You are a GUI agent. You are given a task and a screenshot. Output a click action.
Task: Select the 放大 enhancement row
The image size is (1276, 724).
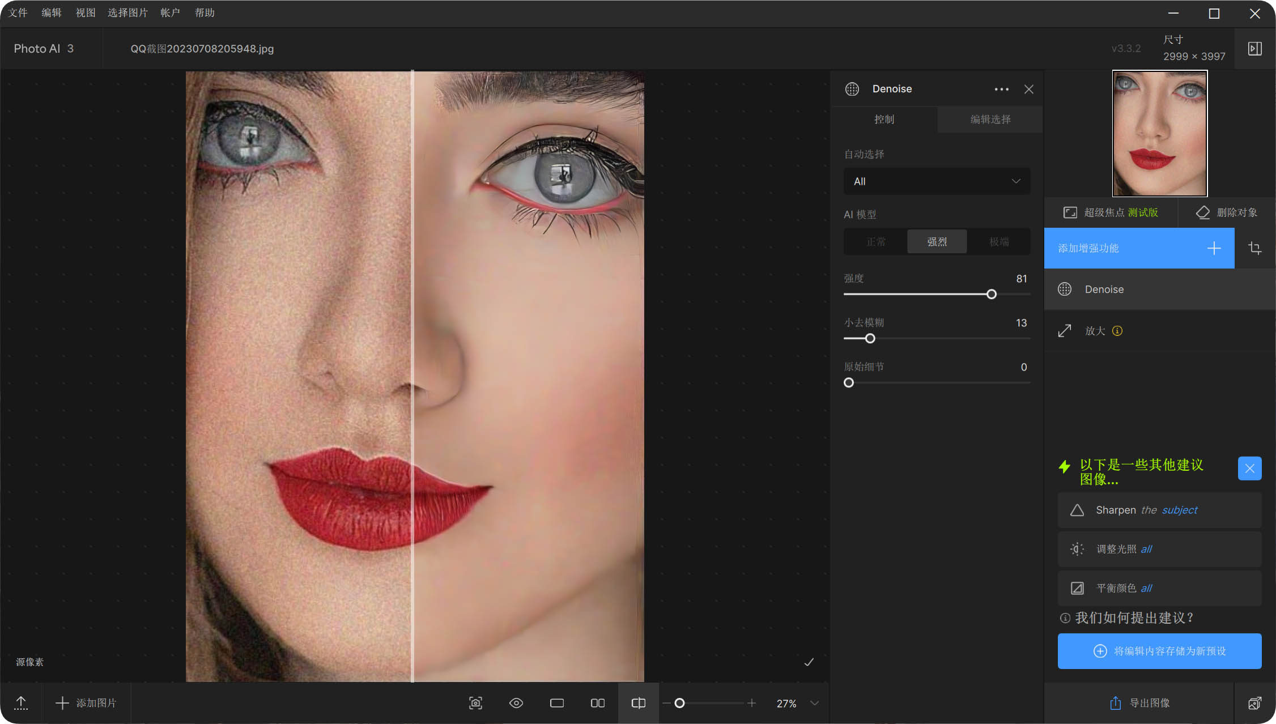[x=1159, y=331]
